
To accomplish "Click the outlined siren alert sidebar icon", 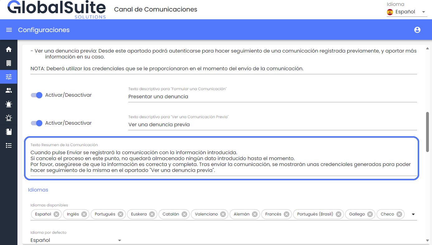I will click(9, 118).
